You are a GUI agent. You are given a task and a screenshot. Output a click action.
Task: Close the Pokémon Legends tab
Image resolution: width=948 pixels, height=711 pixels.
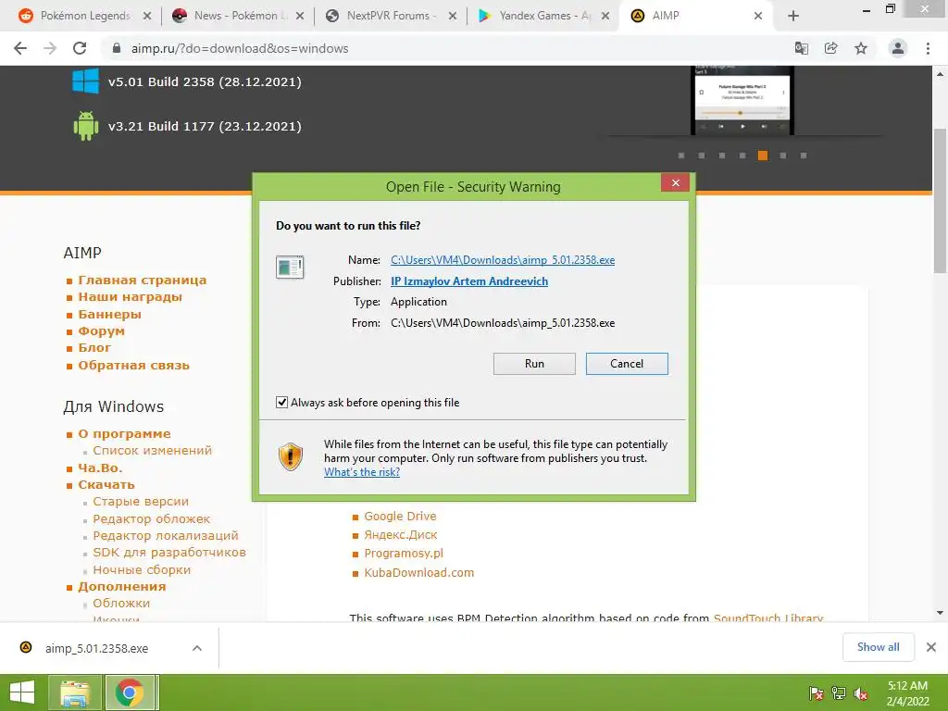tap(147, 17)
